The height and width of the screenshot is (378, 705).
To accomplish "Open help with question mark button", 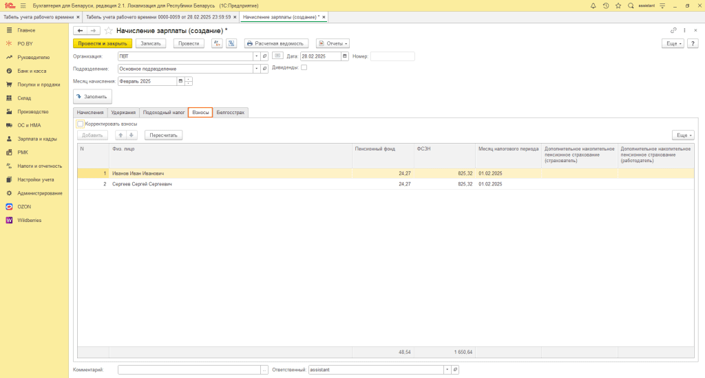I will [693, 43].
